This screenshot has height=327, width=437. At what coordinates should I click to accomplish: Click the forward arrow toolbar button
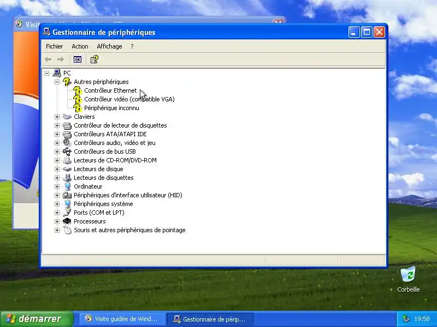pos(61,59)
